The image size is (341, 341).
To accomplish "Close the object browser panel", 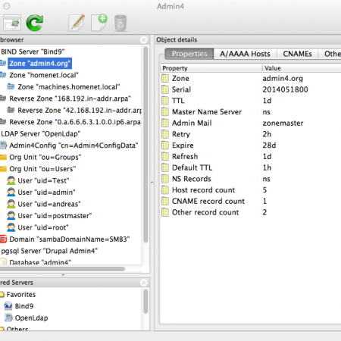I will pos(144,40).
